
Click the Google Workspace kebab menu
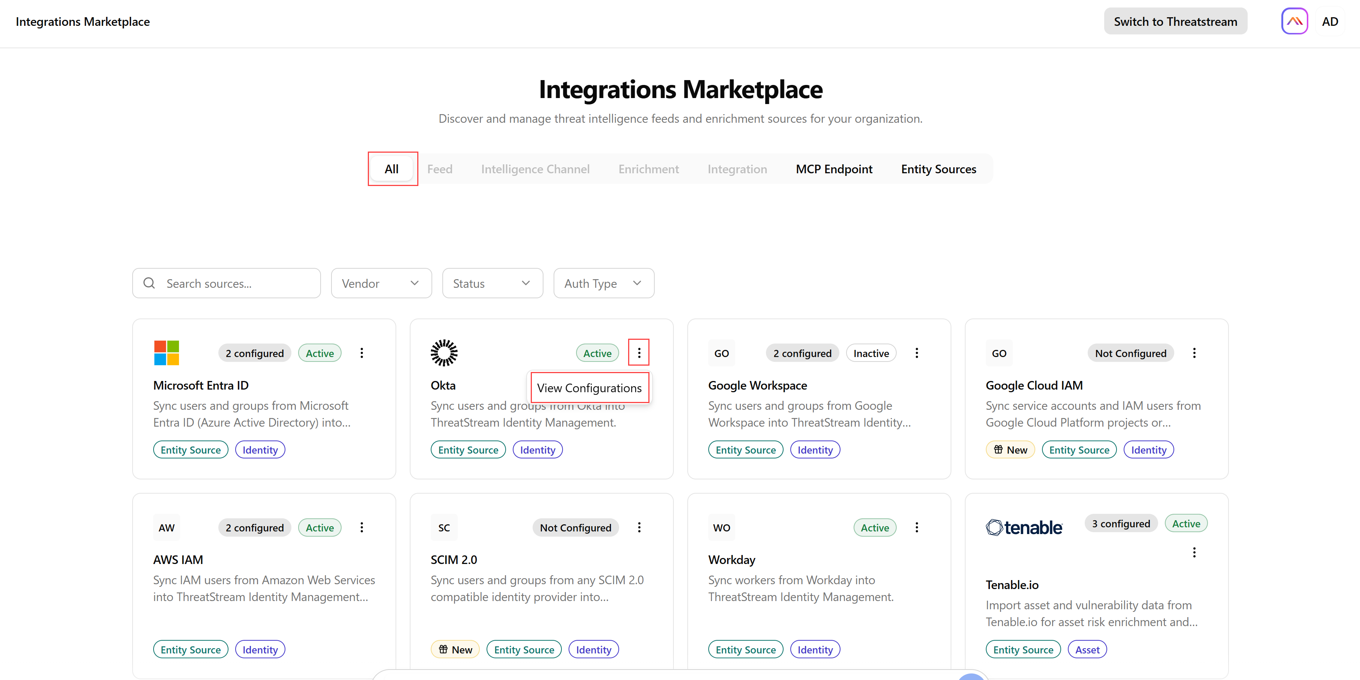(x=917, y=353)
